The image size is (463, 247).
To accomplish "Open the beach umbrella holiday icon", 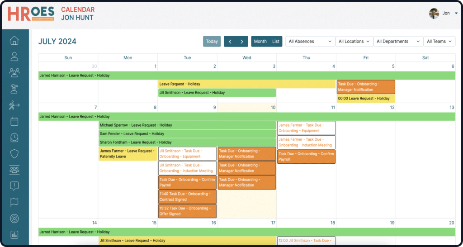I will coord(14,89).
